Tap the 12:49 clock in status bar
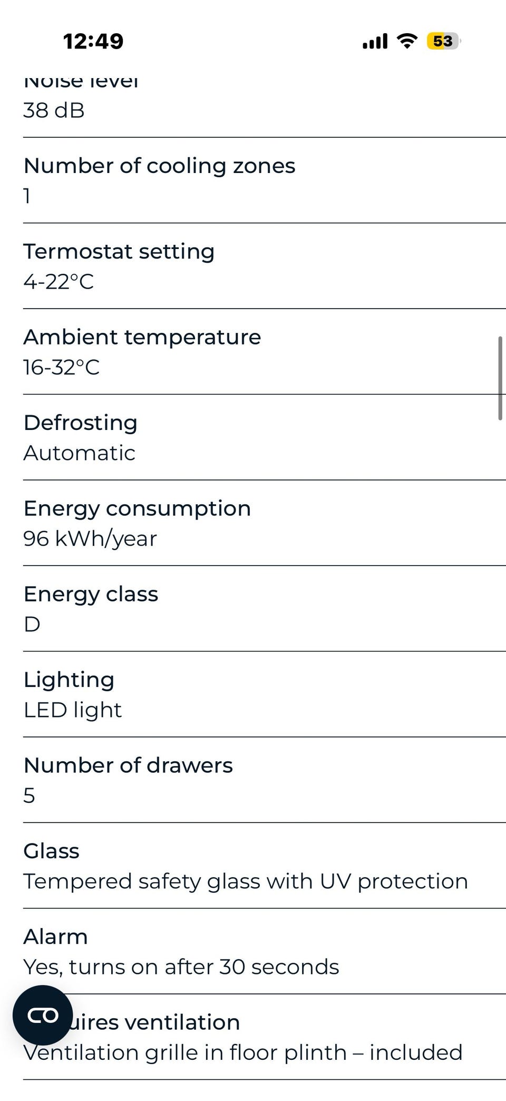506x1101 pixels. point(93,41)
